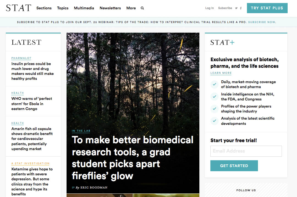The height and width of the screenshot is (197, 297).
Task: Open the Sections menu
Action: coord(44,8)
